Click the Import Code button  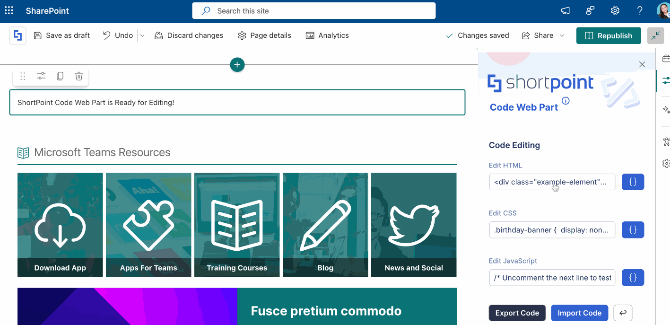580,313
